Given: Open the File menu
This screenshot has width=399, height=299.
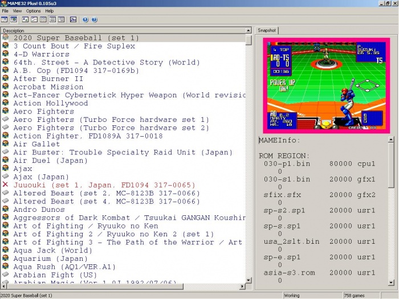Looking at the screenshot, I should [x=5, y=11].
